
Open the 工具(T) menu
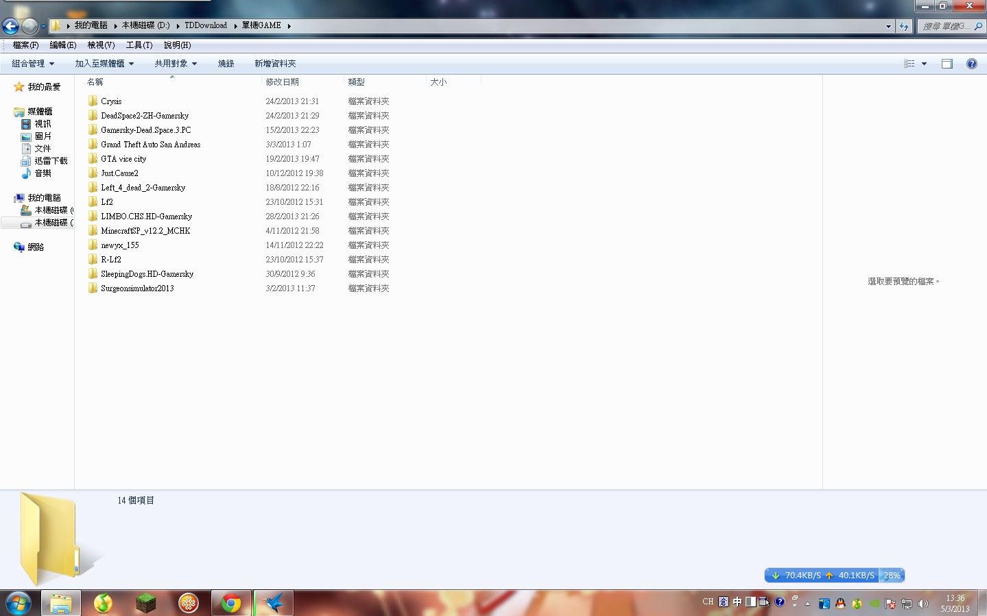[x=139, y=45]
